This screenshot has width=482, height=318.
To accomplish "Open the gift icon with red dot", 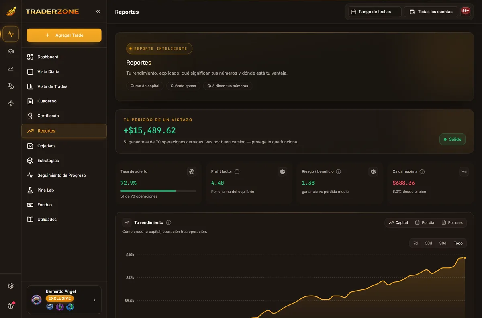I will [11, 306].
